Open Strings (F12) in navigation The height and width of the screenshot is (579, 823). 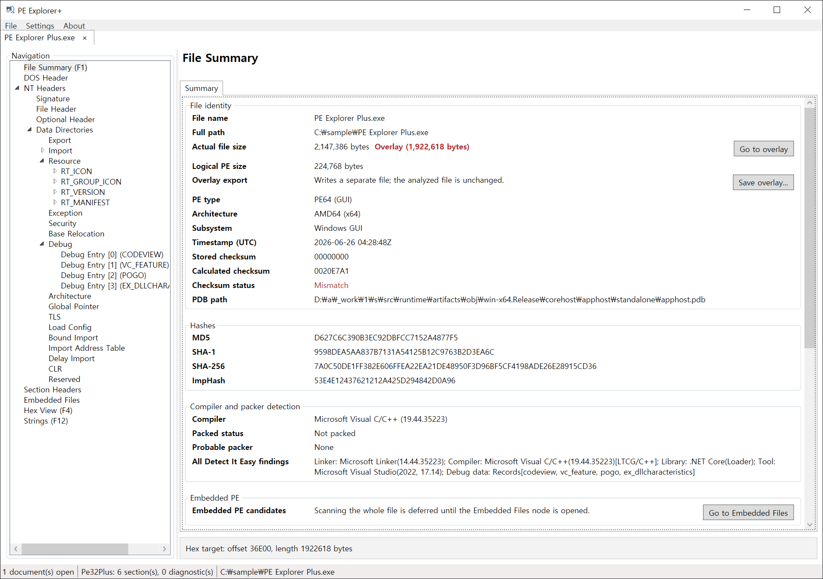46,421
